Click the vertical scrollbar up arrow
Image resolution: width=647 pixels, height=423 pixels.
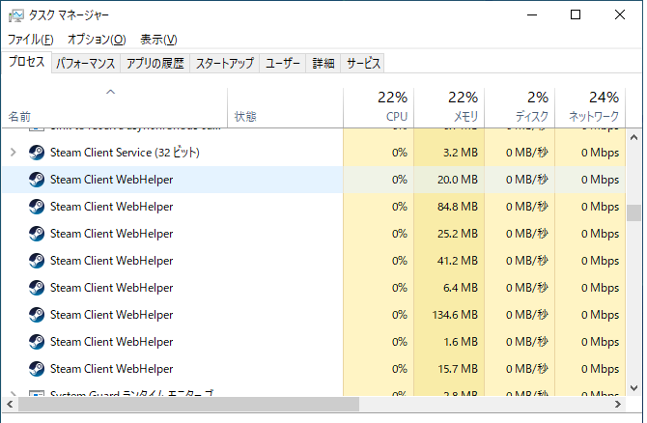[x=634, y=137]
